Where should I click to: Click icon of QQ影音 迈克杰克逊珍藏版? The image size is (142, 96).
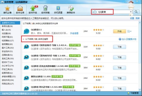(x=26, y=68)
